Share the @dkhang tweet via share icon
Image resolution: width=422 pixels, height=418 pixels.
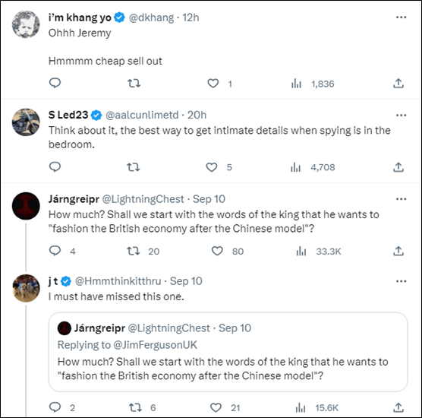pos(398,84)
